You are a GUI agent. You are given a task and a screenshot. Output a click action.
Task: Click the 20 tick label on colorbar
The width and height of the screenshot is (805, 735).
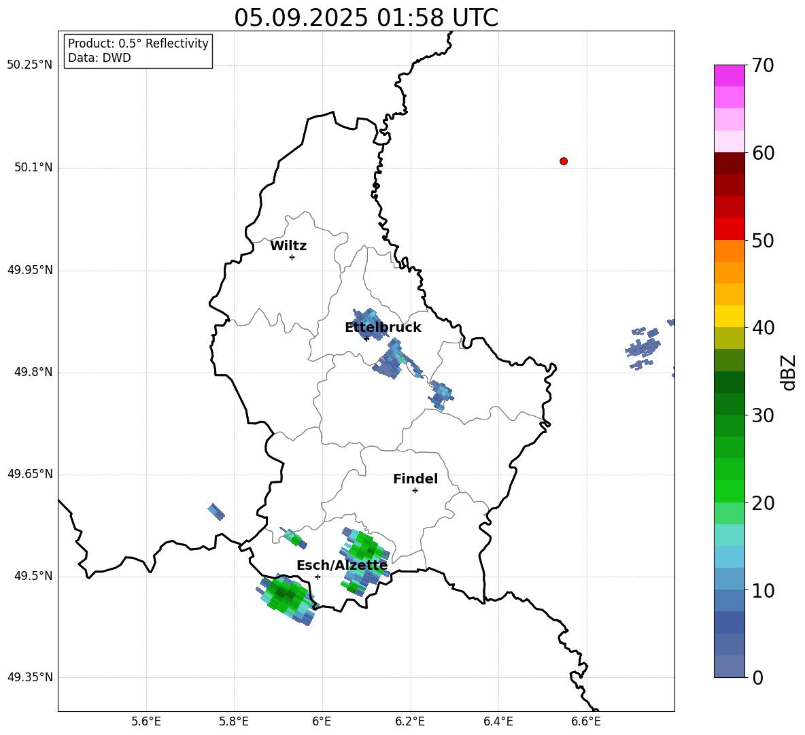point(763,503)
